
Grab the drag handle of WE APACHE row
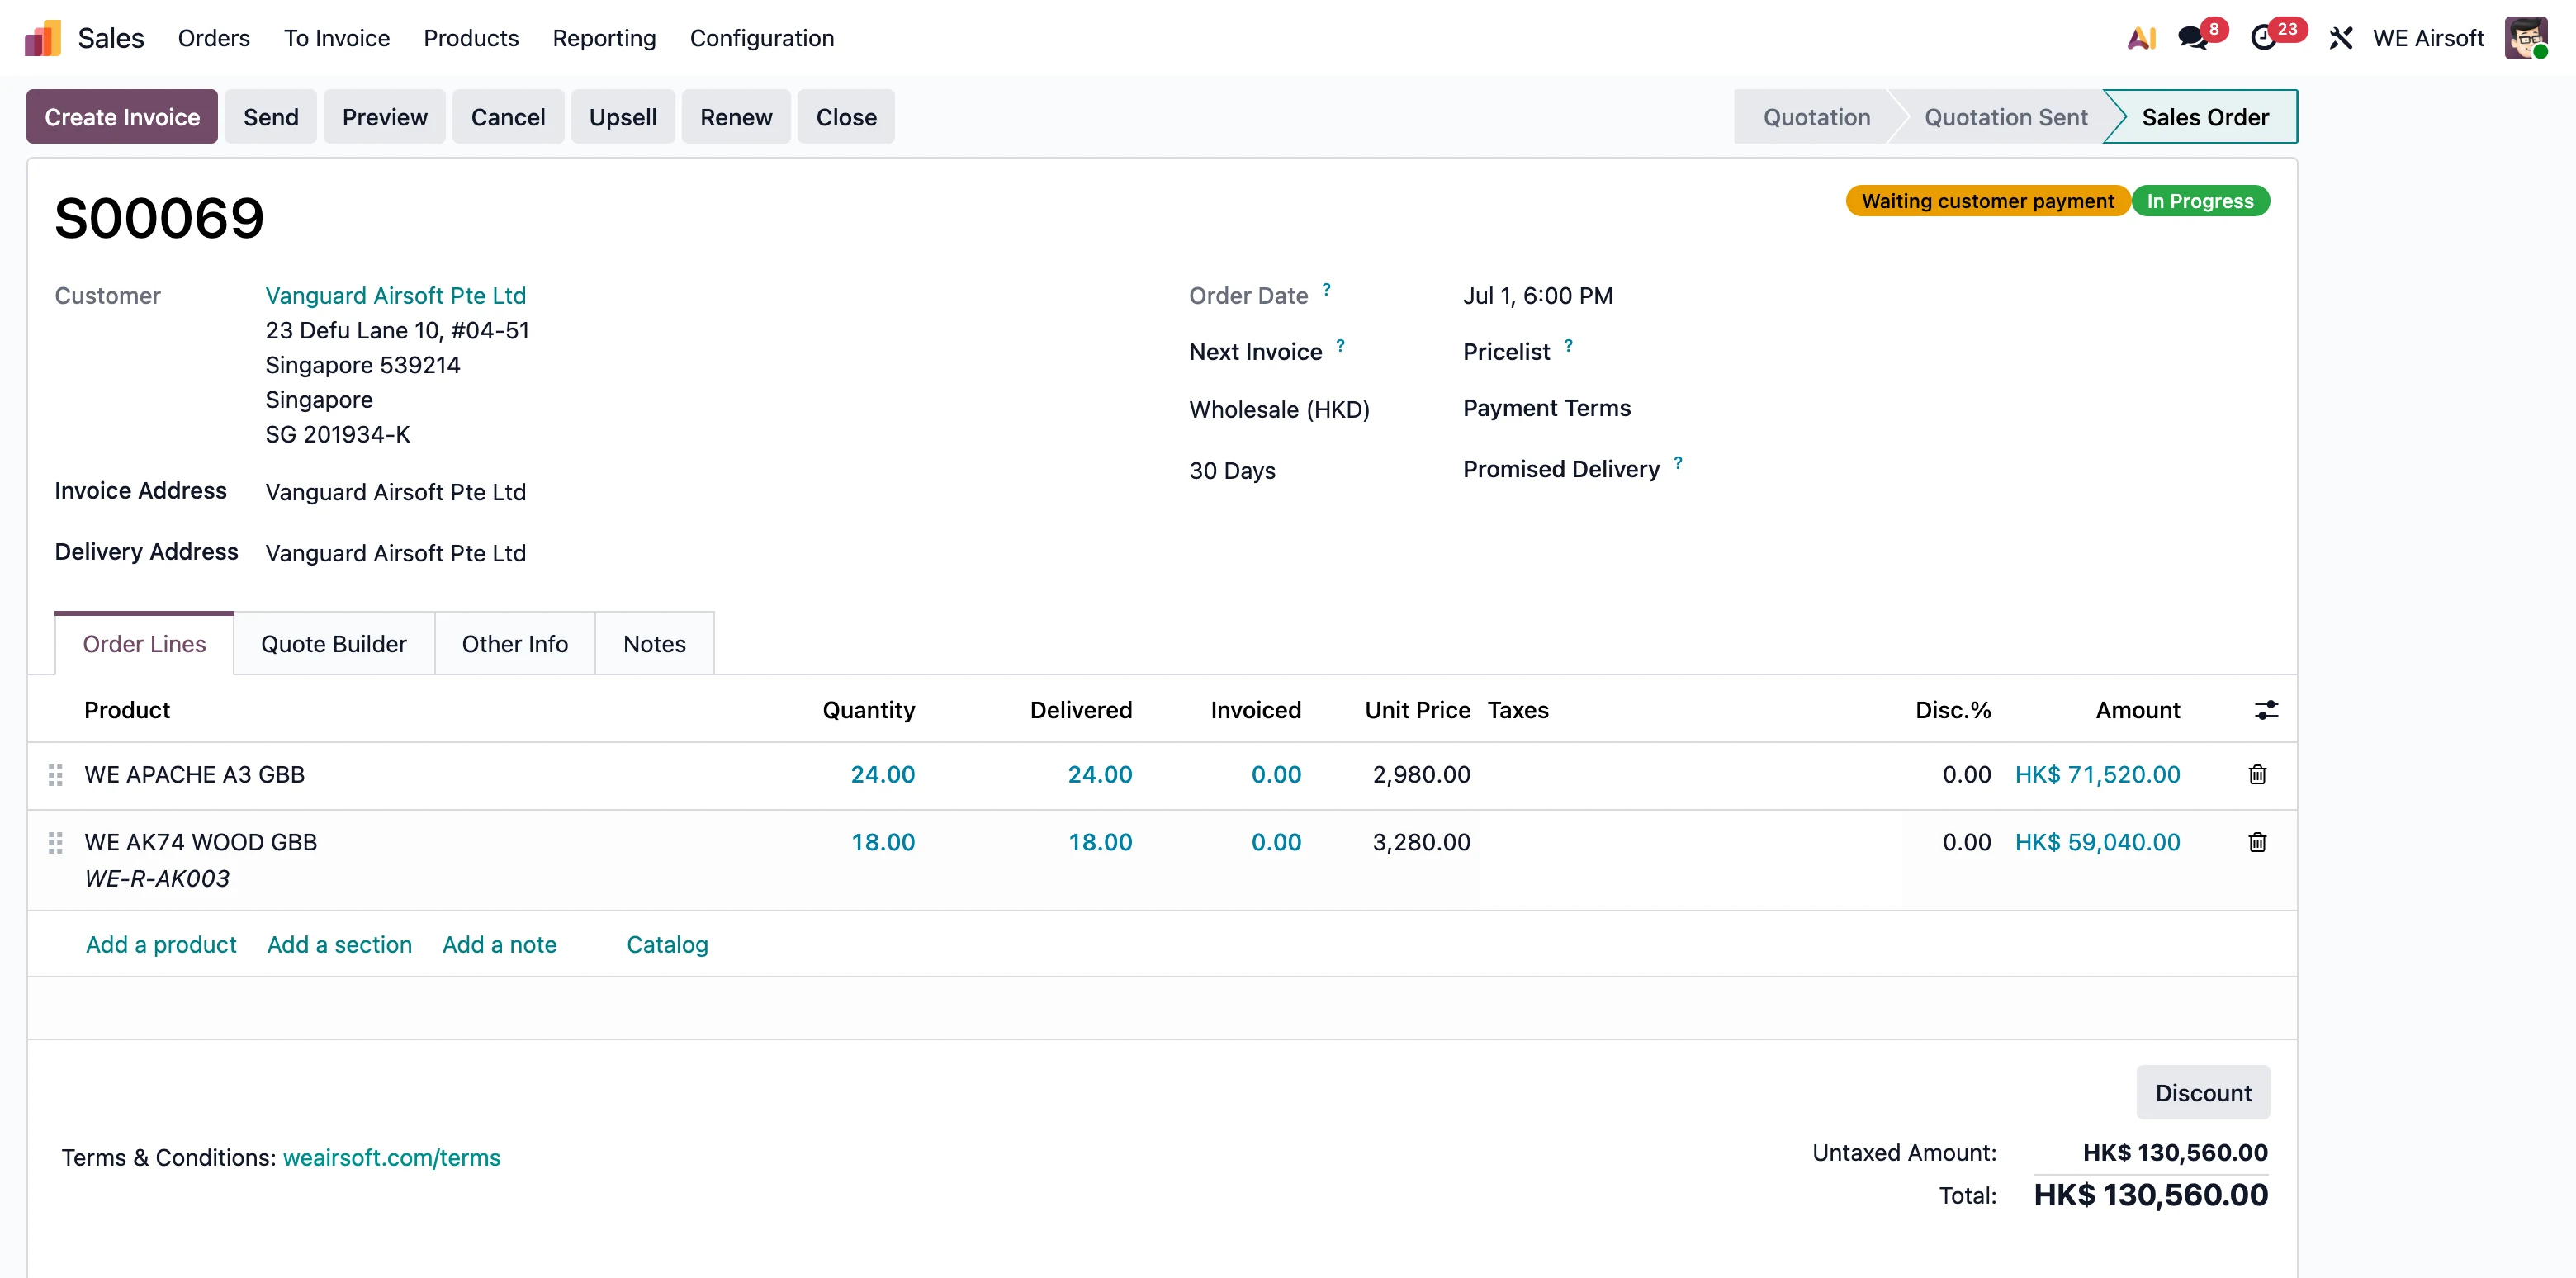click(56, 774)
